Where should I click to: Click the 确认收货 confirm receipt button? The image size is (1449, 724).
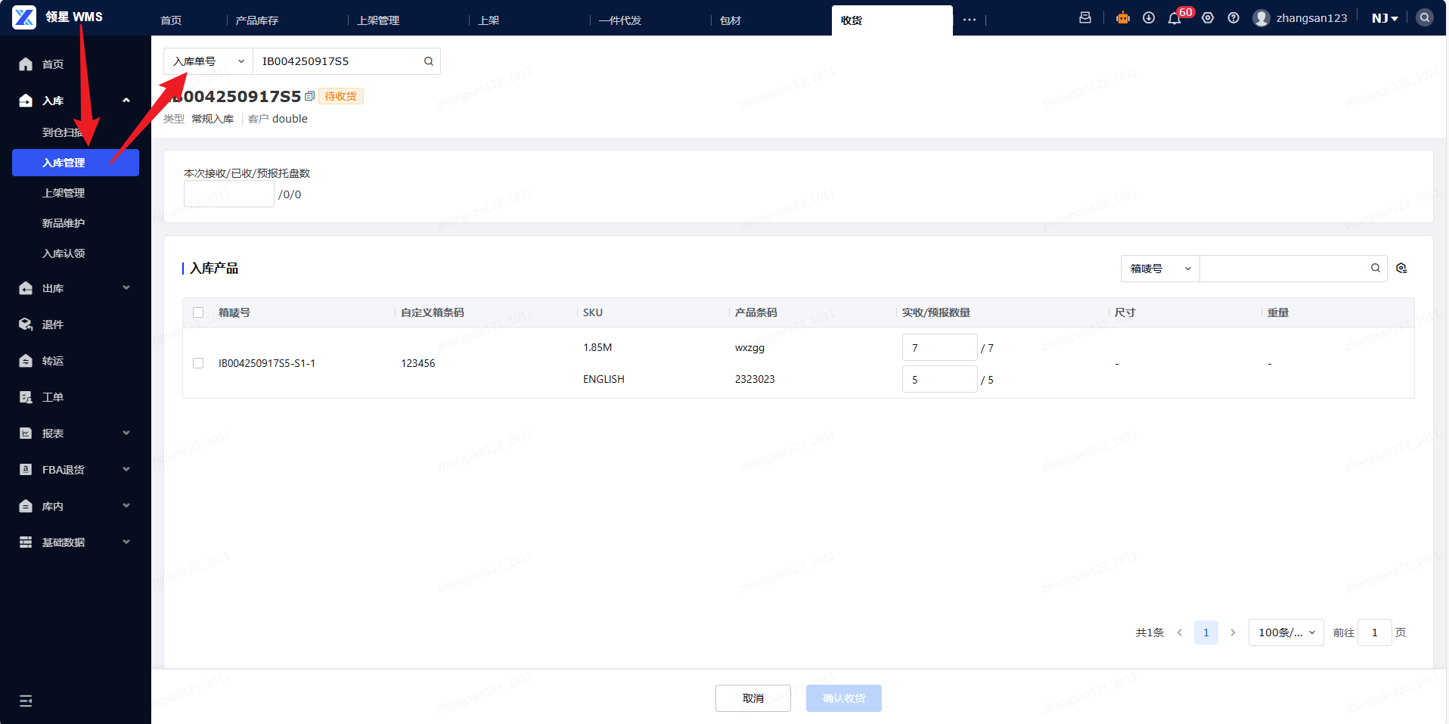[844, 698]
